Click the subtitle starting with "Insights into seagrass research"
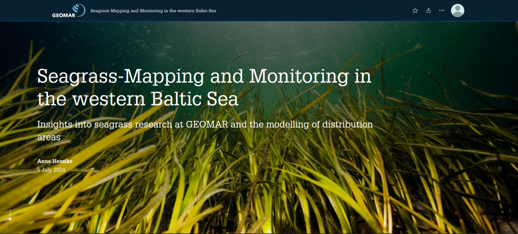The image size is (518, 234). pyautogui.click(x=205, y=125)
